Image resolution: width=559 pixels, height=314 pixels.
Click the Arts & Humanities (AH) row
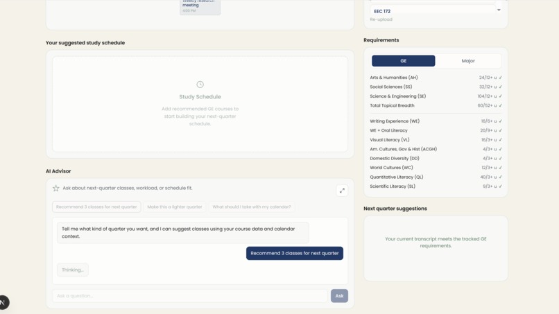(x=436, y=78)
